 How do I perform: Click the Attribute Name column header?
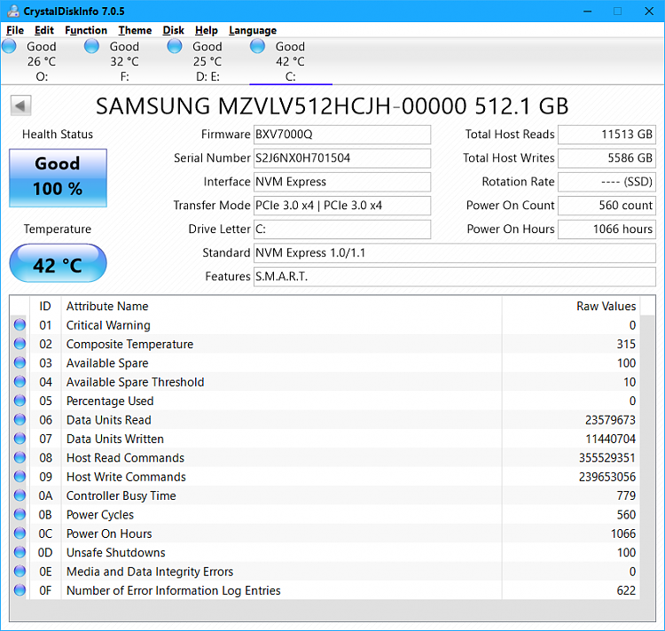282,306
